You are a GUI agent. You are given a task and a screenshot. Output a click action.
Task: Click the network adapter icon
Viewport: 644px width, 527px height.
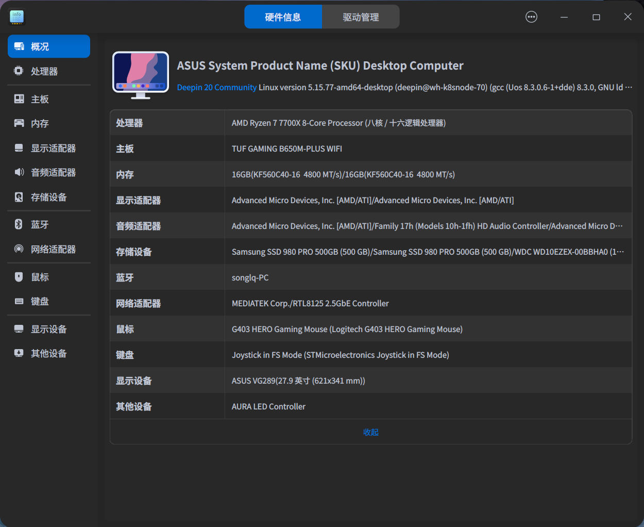click(19, 249)
